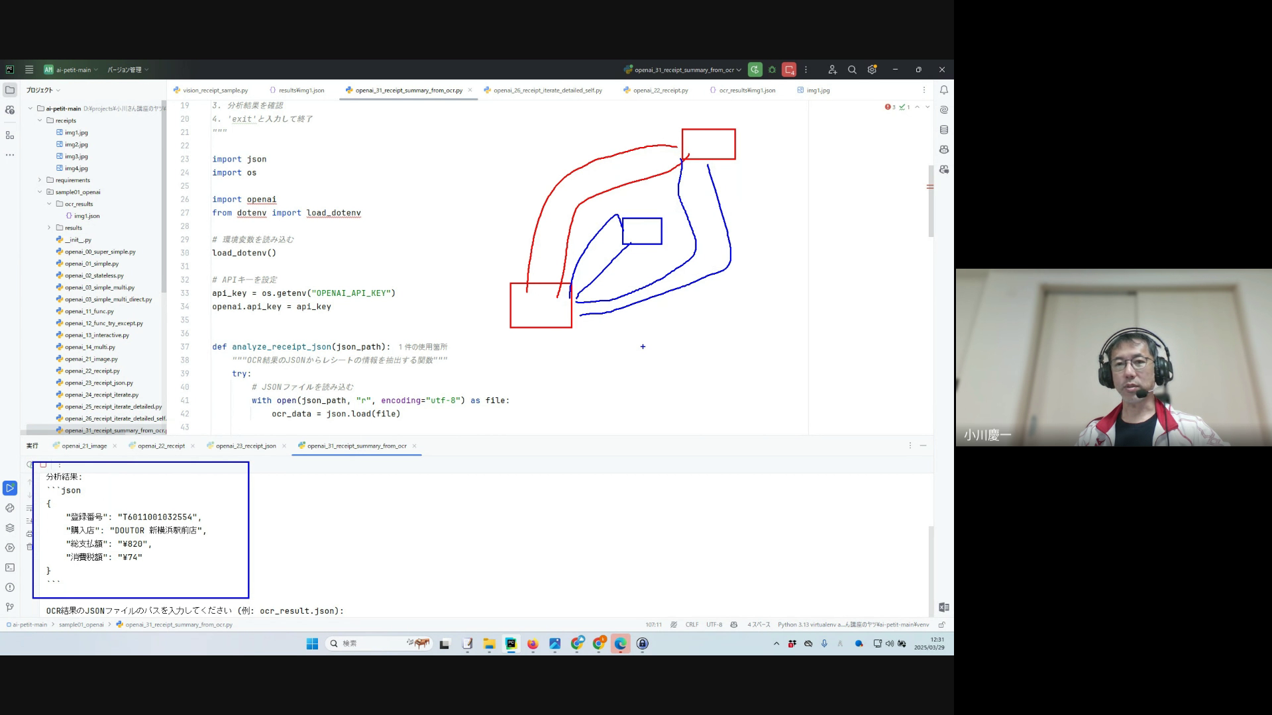Click the editor vertical scrollbar
1272x715 pixels.
pyautogui.click(x=930, y=202)
